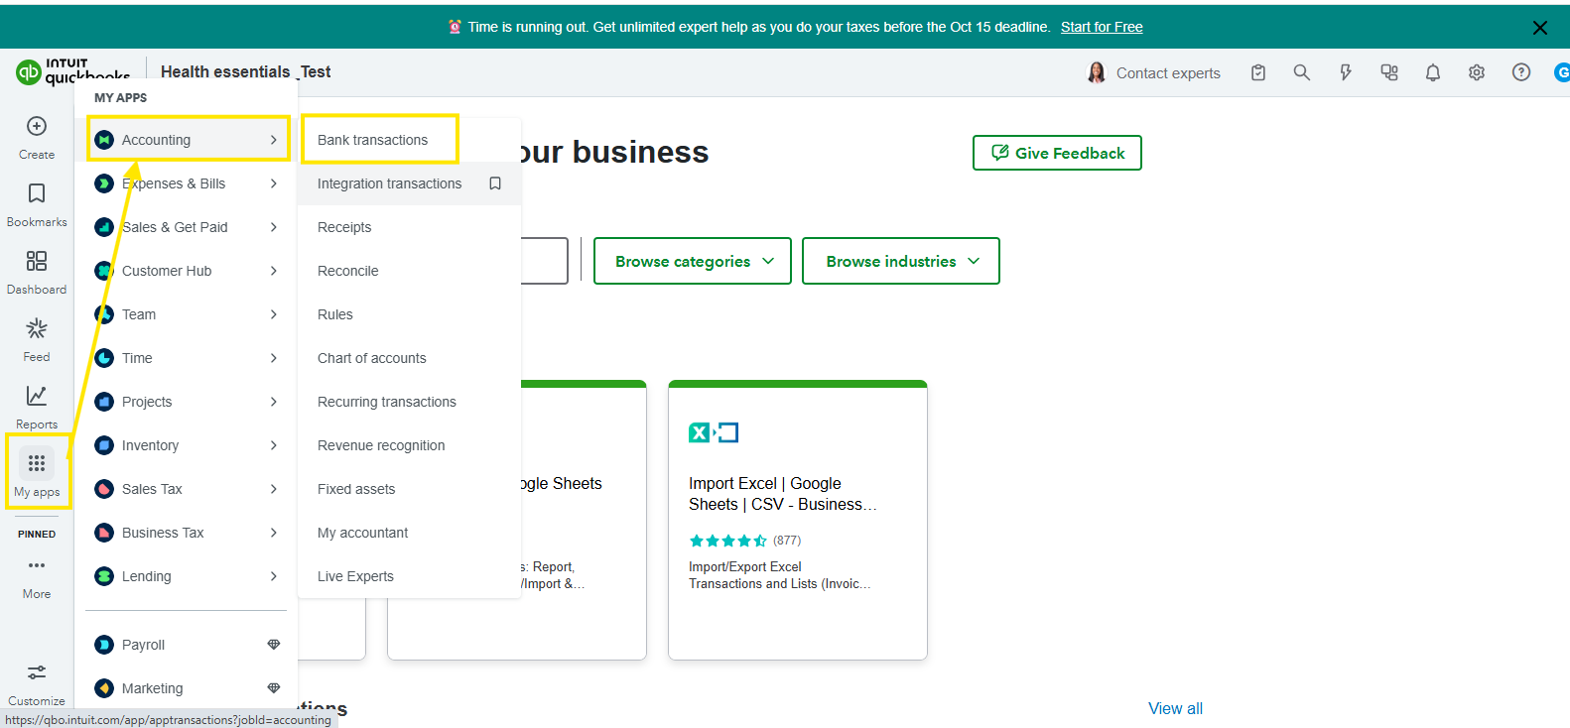
Task: Expand the Time submenu arrow
Action: tap(274, 358)
